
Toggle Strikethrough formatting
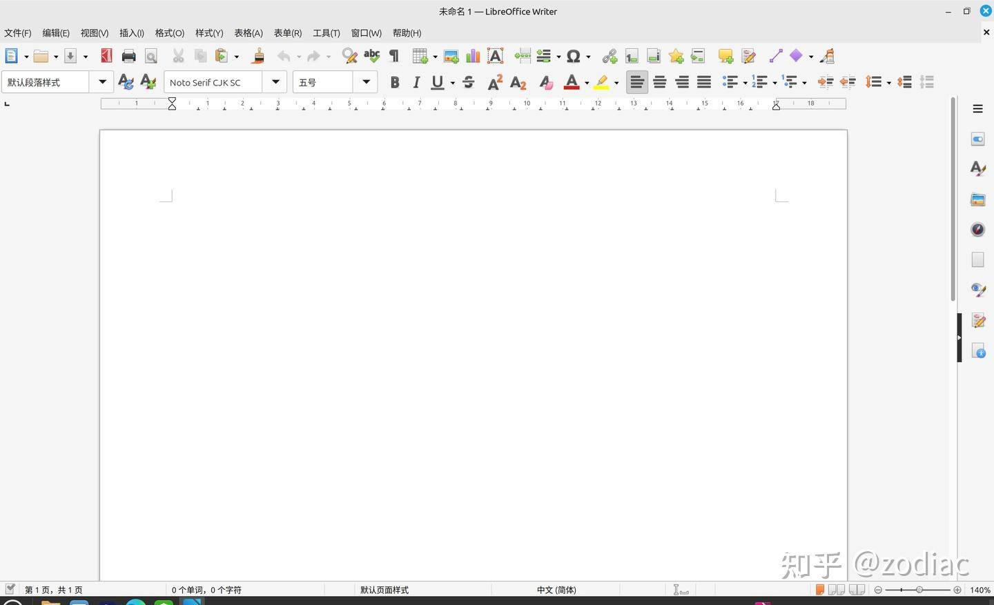pyautogui.click(x=469, y=82)
